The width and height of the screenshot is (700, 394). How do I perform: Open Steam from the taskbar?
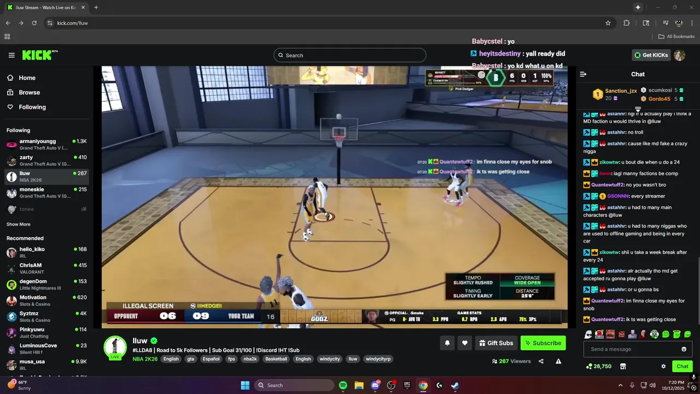(x=455, y=385)
